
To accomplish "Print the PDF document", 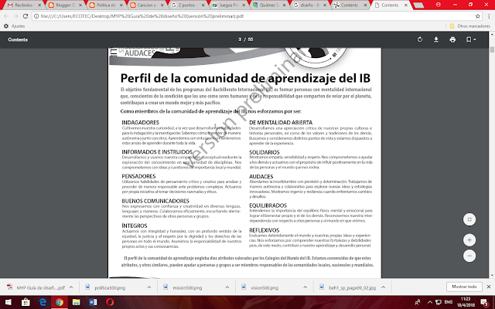I will [x=452, y=39].
